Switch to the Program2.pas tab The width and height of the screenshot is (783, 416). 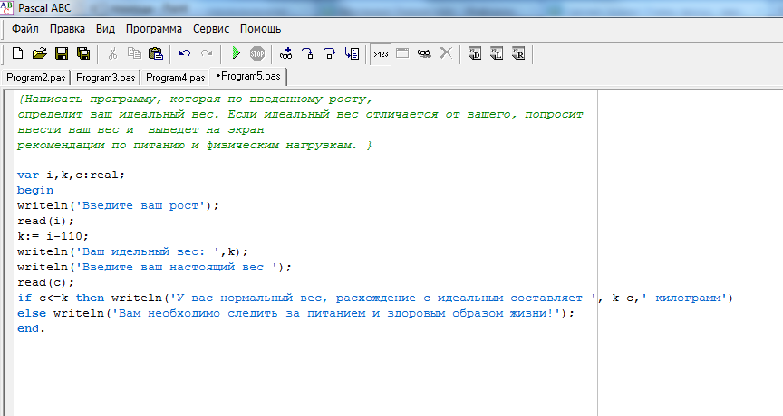click(x=37, y=78)
